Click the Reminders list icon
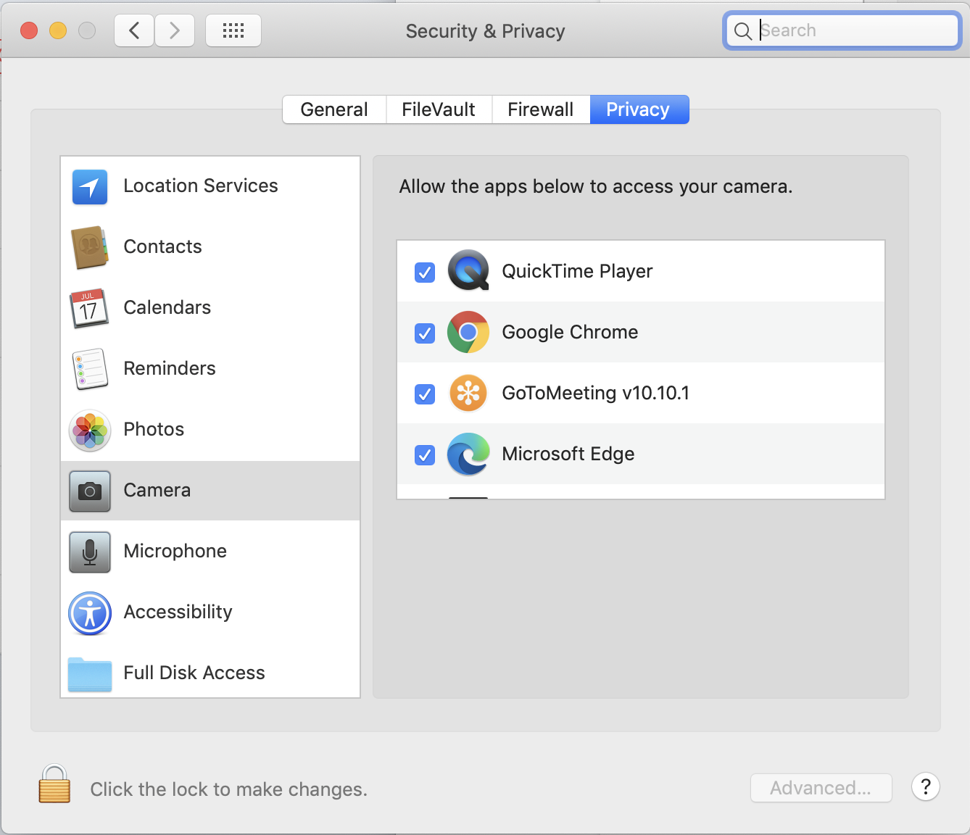This screenshot has width=970, height=835. tap(90, 369)
